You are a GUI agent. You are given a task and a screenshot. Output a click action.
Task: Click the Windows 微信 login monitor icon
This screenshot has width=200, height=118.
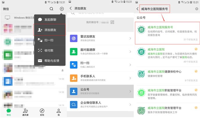pos(7,18)
